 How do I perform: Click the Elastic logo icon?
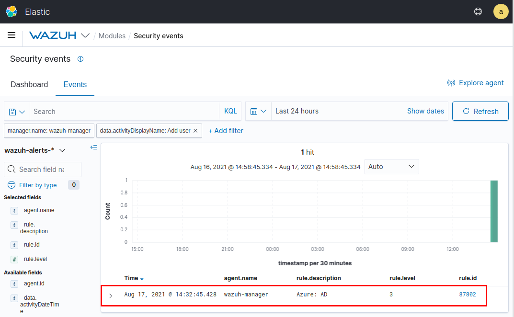11,11
